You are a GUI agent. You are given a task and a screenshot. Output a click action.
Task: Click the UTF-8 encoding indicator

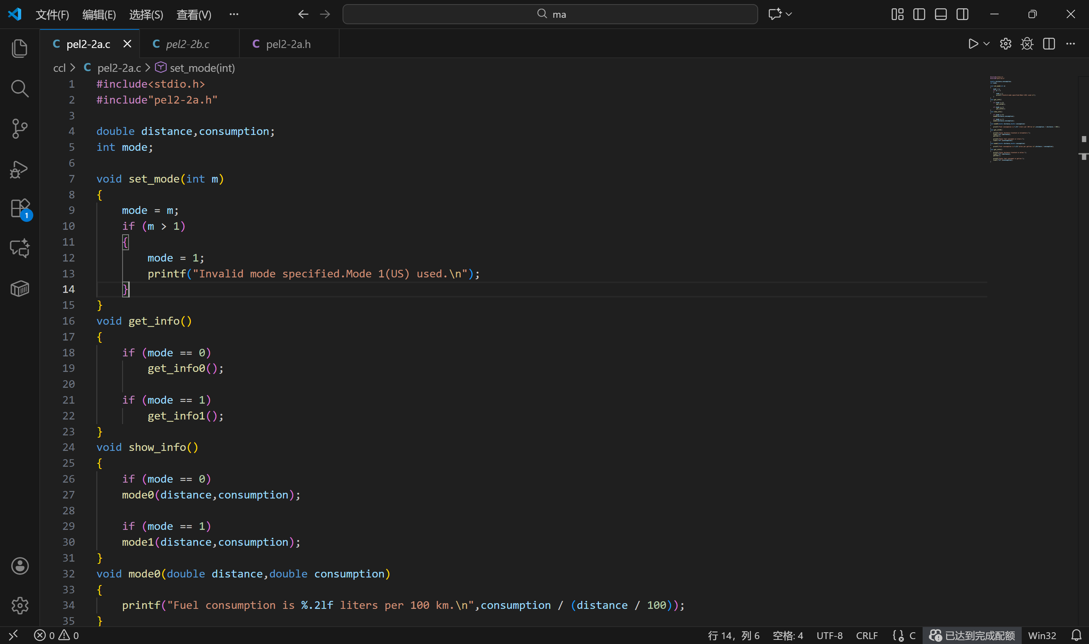[x=829, y=635]
